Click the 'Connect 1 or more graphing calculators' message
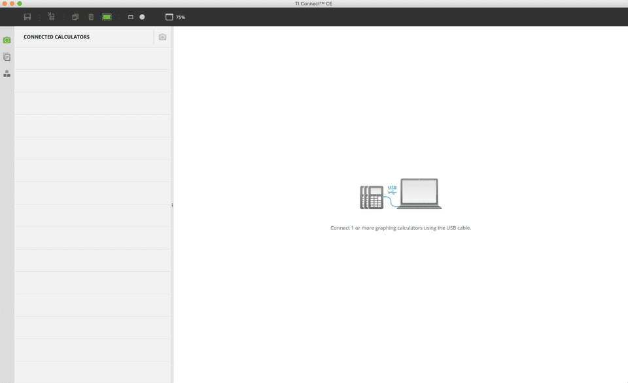The image size is (628, 383). coord(400,227)
